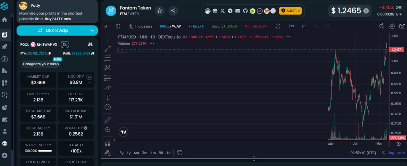Viewport: 407px width, 166px height.
Task: Copy the FTM contract address
Action: point(49,53)
